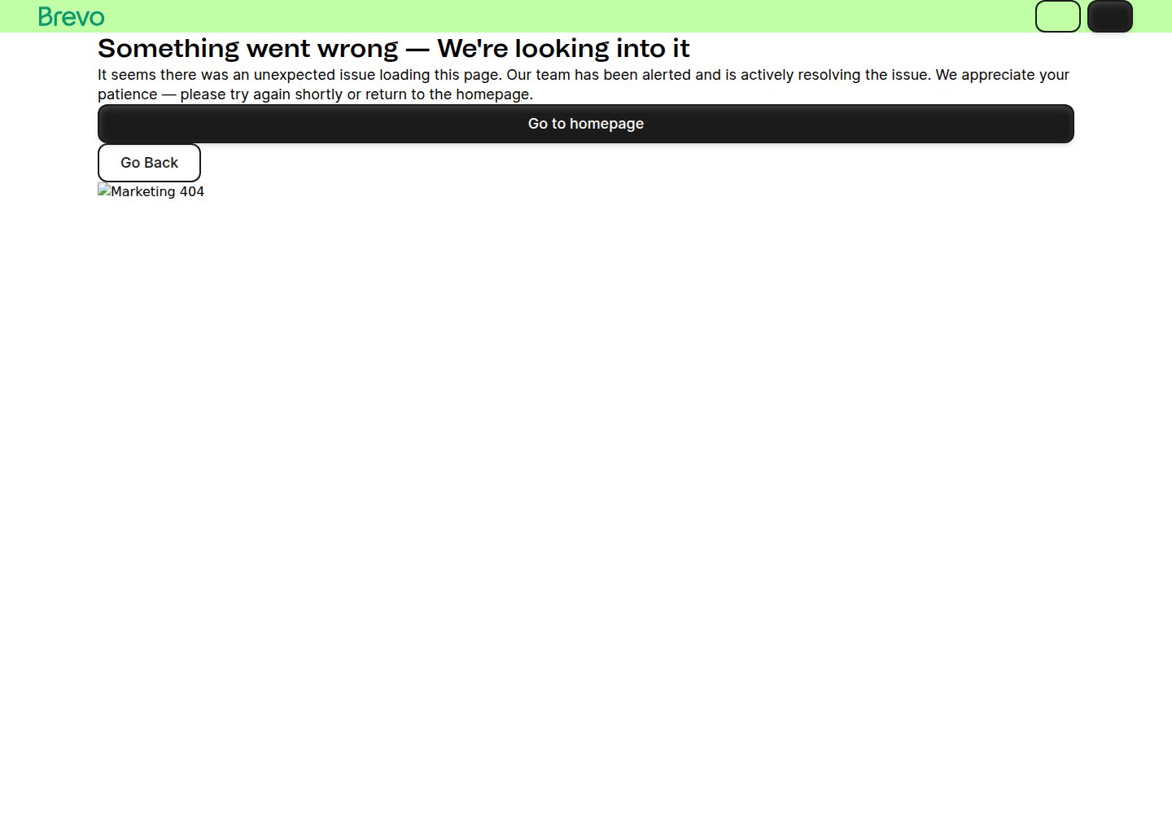Click the broken Marketing 404 image

(x=151, y=191)
